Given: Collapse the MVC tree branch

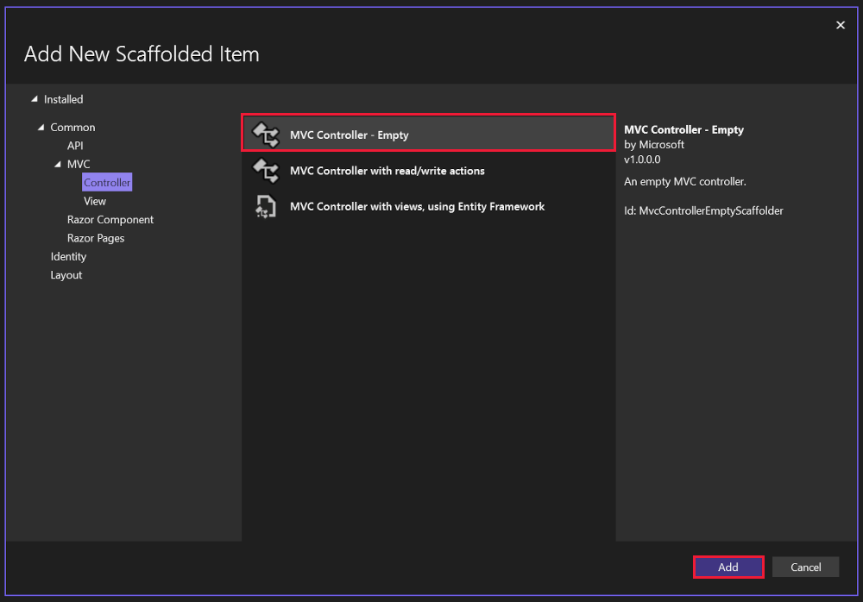Looking at the screenshot, I should click(x=57, y=164).
